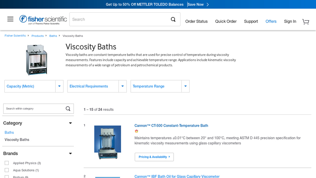The image size is (316, 178).
Task: Click Save Now in the promo banner
Action: (196, 4)
